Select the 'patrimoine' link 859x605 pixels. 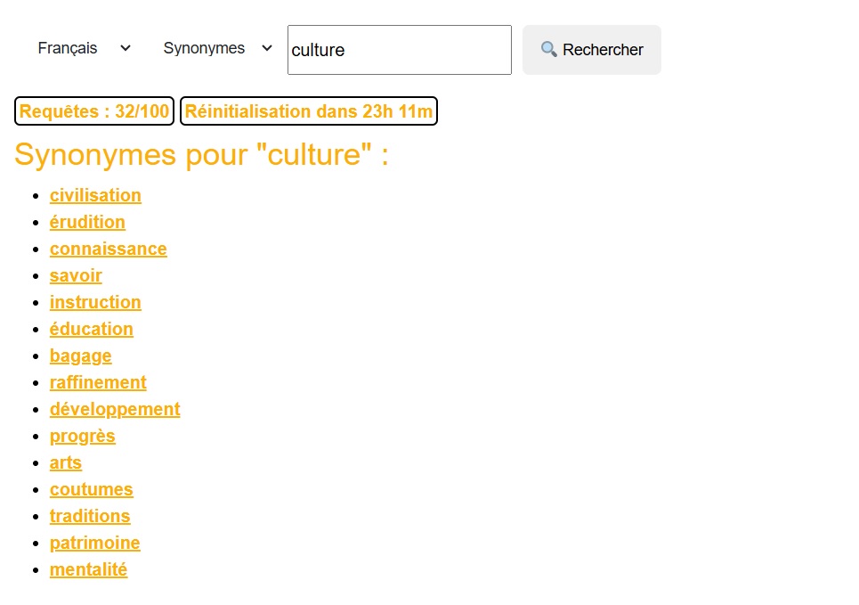pos(94,543)
